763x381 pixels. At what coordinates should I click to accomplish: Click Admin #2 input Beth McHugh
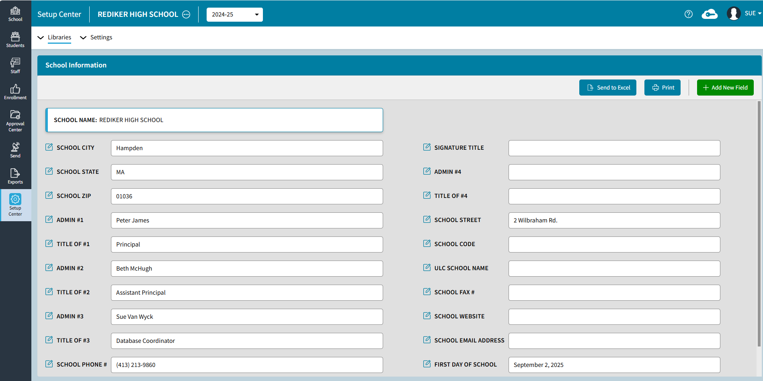click(247, 269)
